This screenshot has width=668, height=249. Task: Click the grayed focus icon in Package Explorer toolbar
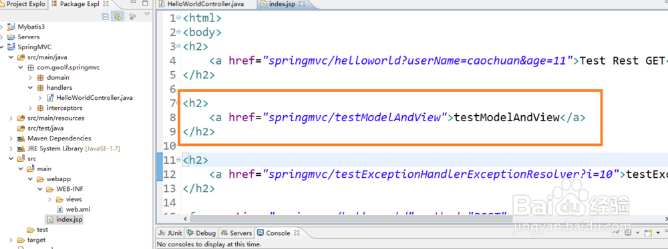(132, 16)
